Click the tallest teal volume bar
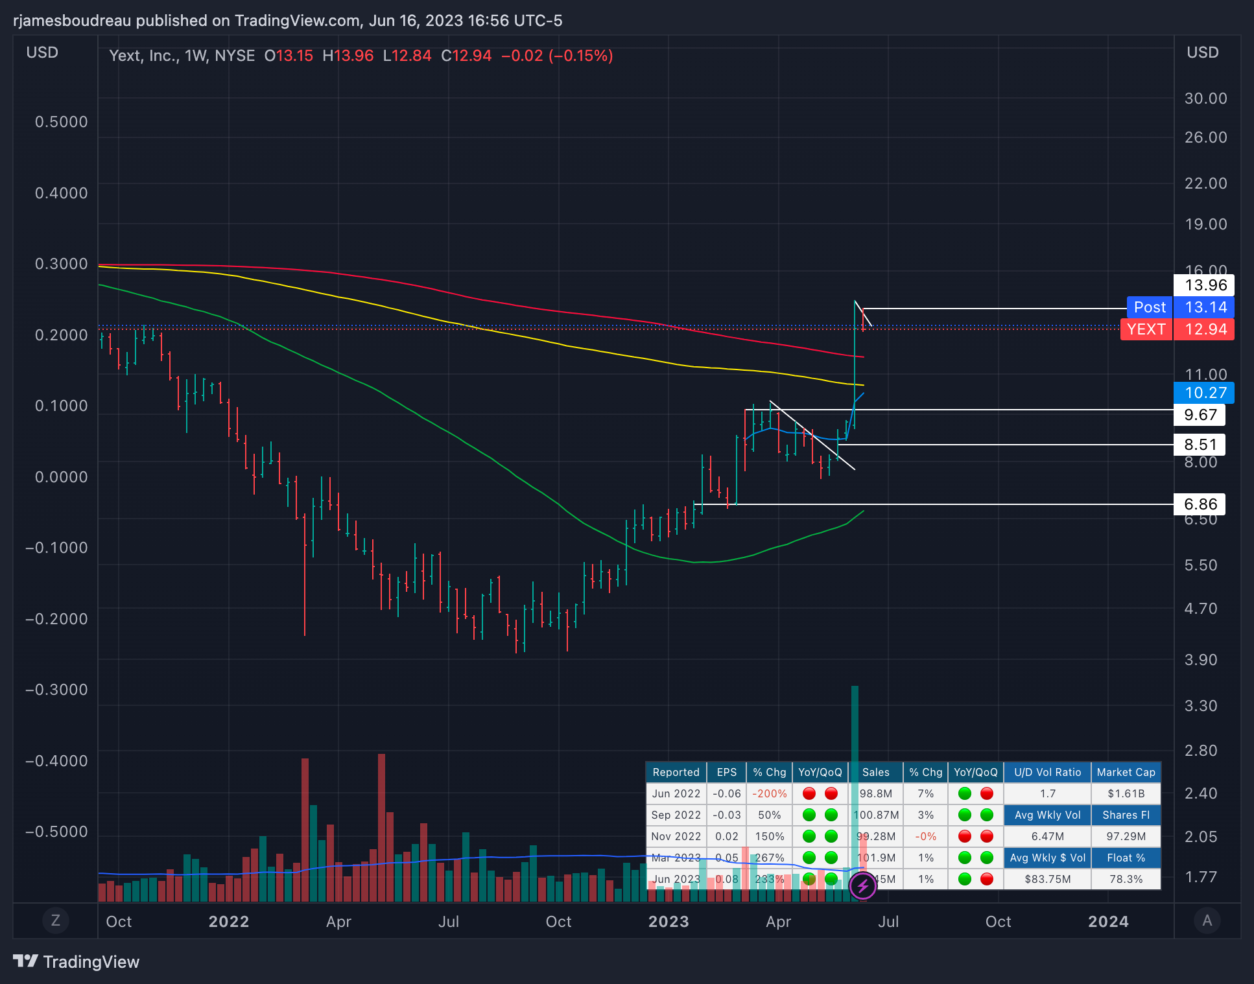This screenshot has width=1254, height=984. pyautogui.click(x=855, y=720)
